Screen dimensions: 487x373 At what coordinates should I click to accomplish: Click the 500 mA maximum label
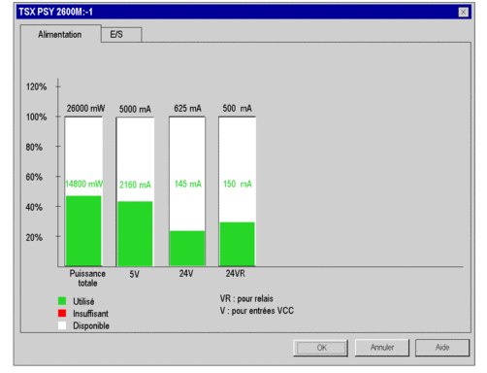coord(237,108)
